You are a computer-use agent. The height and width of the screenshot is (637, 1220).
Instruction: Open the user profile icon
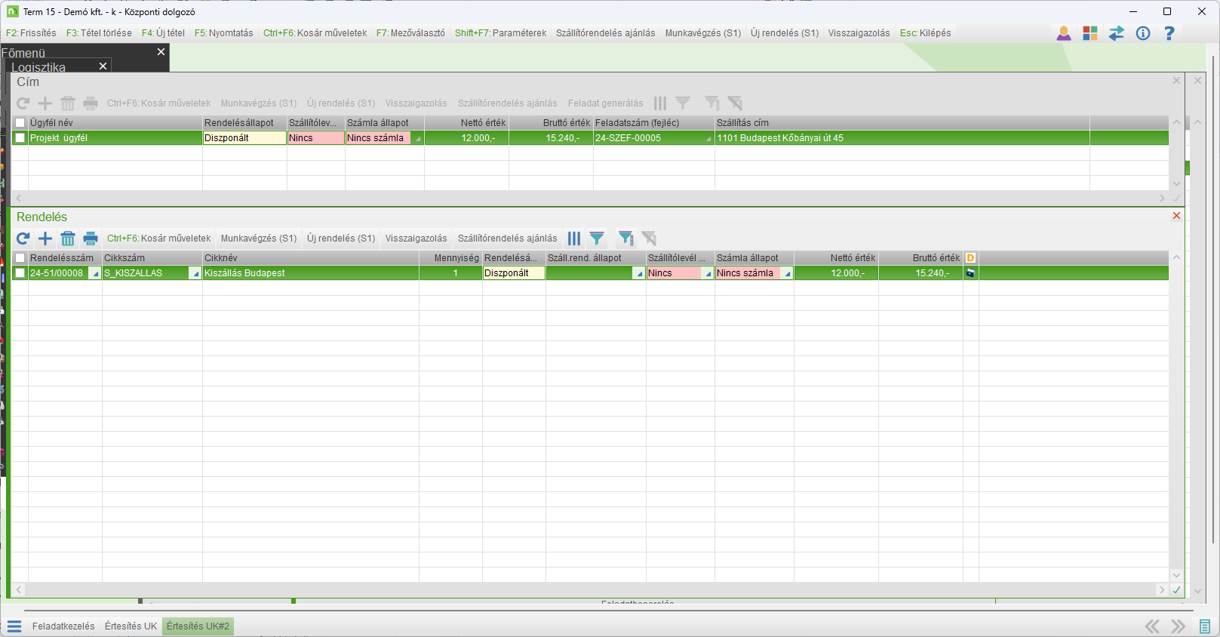point(1064,33)
